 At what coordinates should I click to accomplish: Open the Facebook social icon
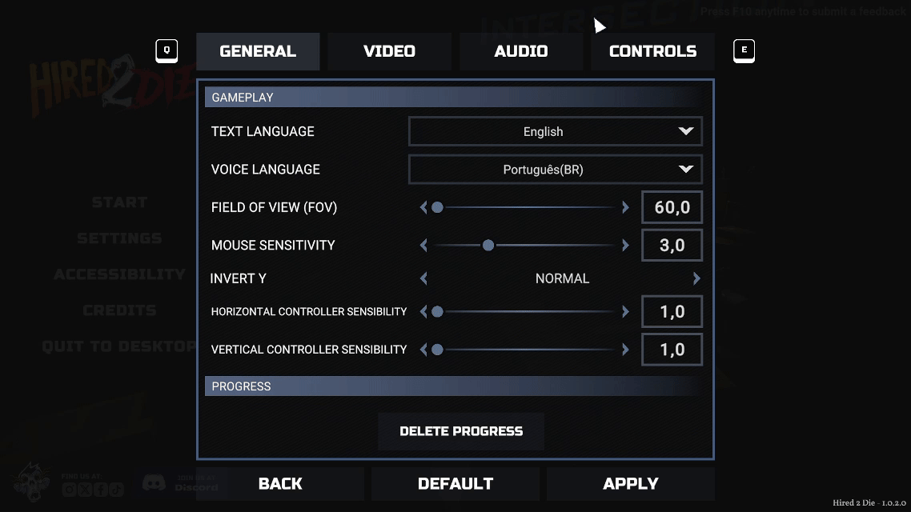point(101,490)
